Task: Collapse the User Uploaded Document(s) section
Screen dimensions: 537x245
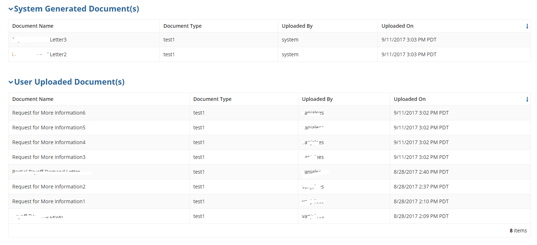Action: 11,83
